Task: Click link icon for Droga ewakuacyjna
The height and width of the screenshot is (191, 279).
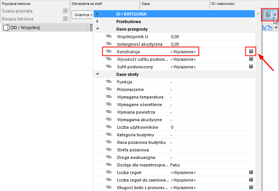Action: pyautogui.click(x=108, y=157)
